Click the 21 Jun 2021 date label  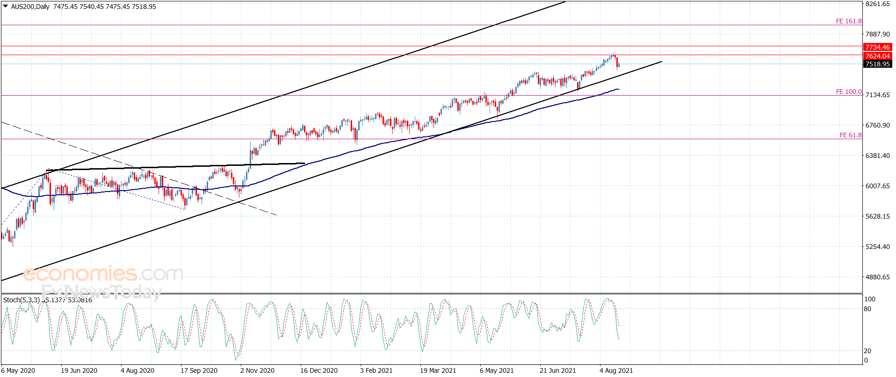point(558,370)
